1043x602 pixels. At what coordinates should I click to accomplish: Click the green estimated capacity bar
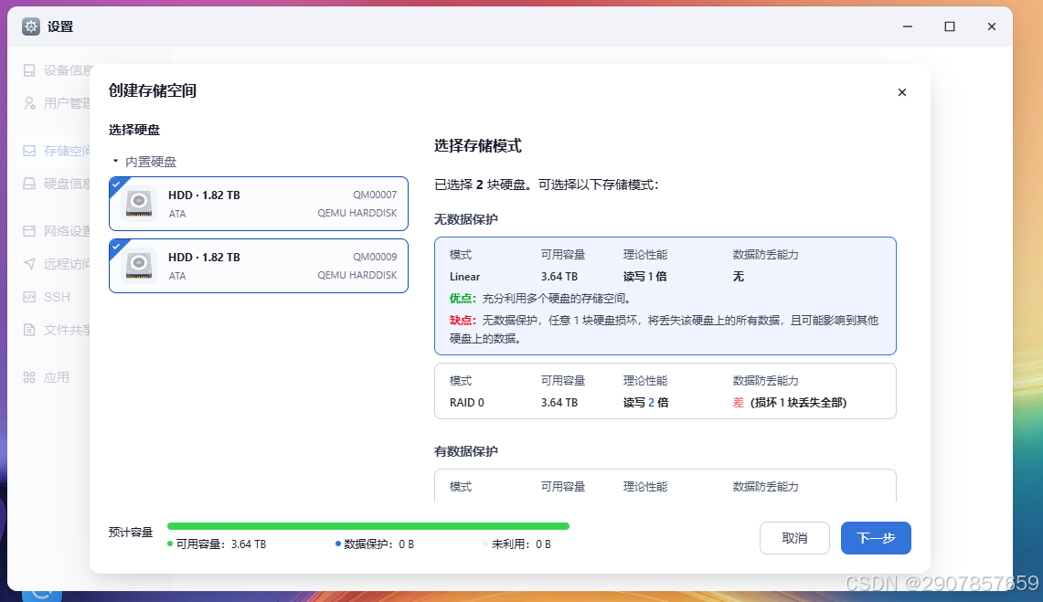point(367,526)
